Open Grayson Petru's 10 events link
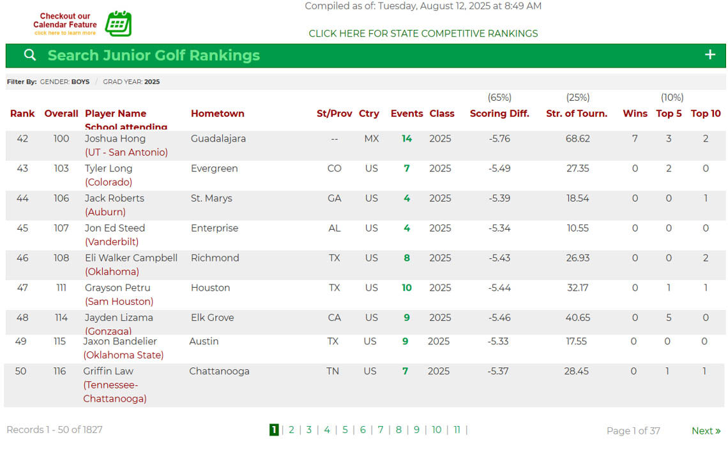The height and width of the screenshot is (449, 728). point(407,288)
